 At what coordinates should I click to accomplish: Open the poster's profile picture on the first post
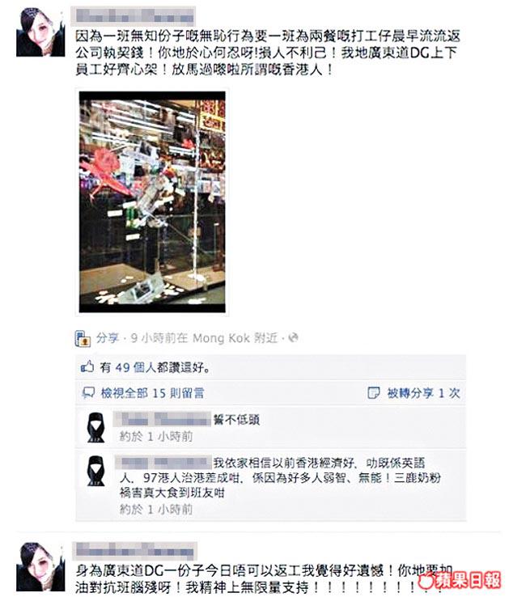tap(40, 32)
